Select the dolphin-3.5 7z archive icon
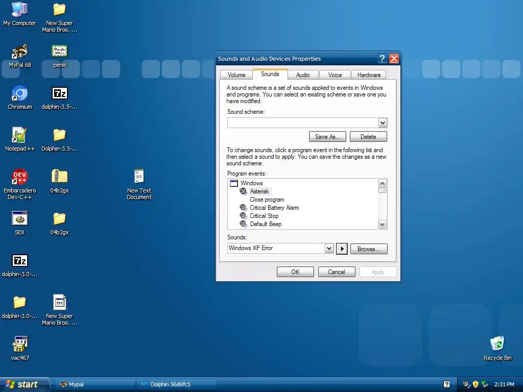 tap(59, 97)
